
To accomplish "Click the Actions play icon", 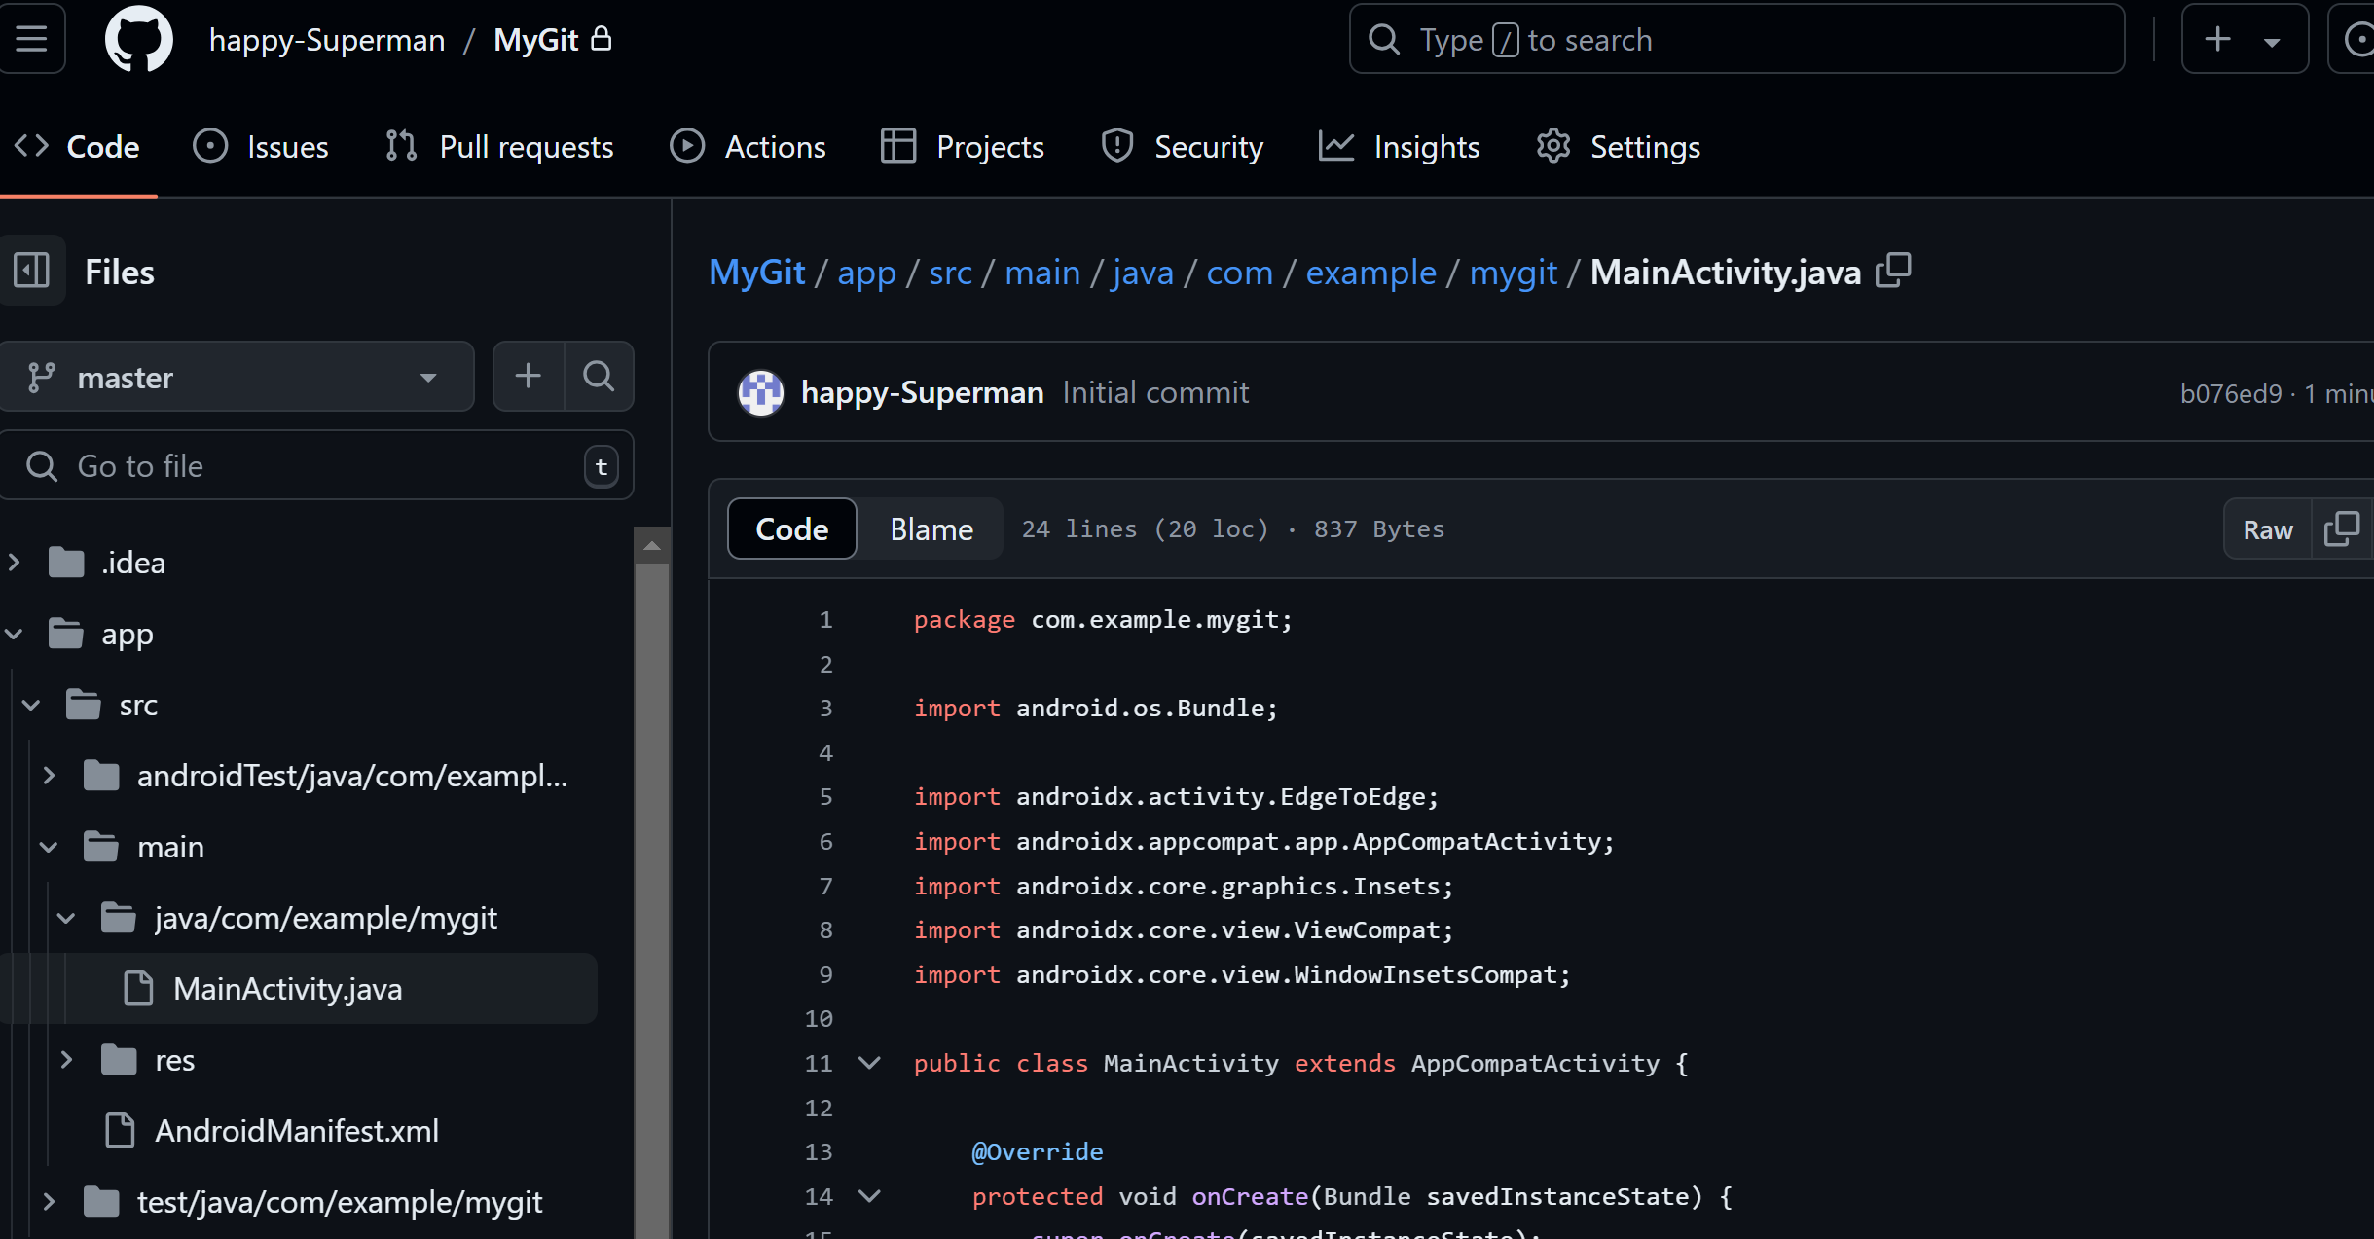I will (x=687, y=146).
